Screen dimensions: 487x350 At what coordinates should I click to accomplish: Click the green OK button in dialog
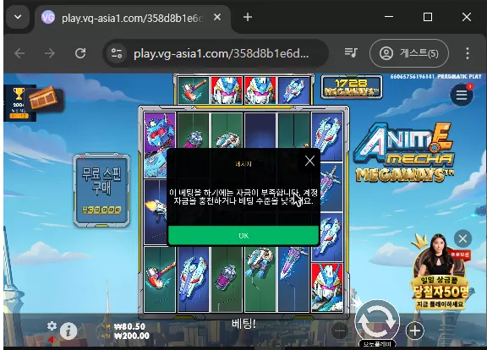tap(243, 235)
